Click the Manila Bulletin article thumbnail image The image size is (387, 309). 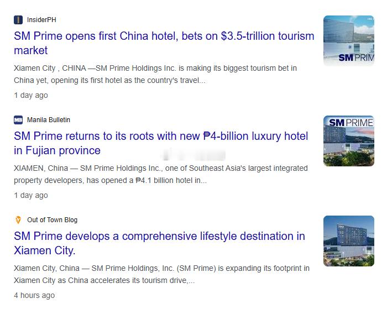pos(349,141)
